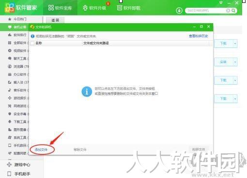The height and width of the screenshot is (178, 247).
Task: Click the first 下载 button on the right
Action: [x=223, y=44]
